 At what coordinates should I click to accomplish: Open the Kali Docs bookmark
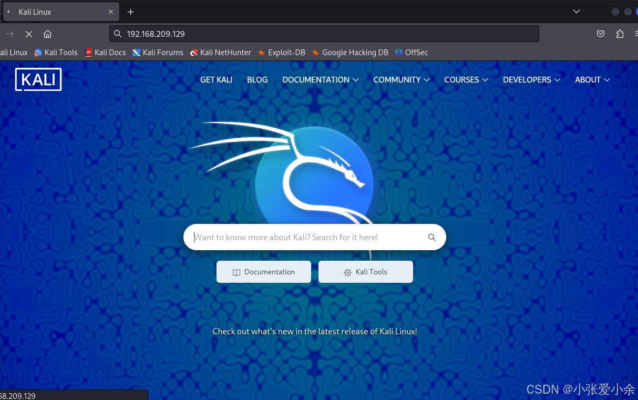[105, 53]
